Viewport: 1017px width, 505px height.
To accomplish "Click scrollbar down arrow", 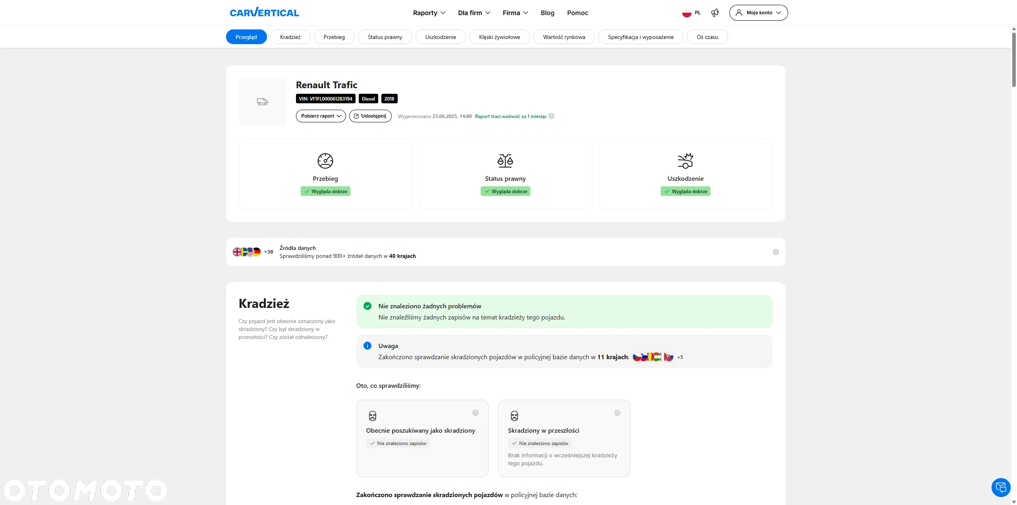I will [1014, 502].
